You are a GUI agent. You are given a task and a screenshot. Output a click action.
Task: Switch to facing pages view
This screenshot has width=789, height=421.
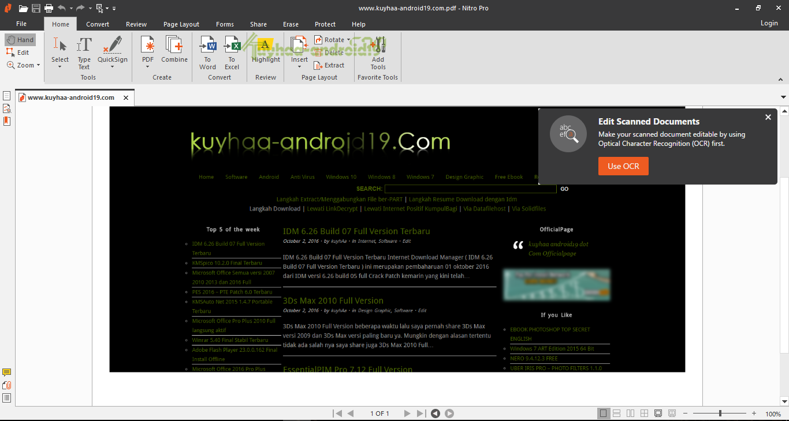coord(631,414)
